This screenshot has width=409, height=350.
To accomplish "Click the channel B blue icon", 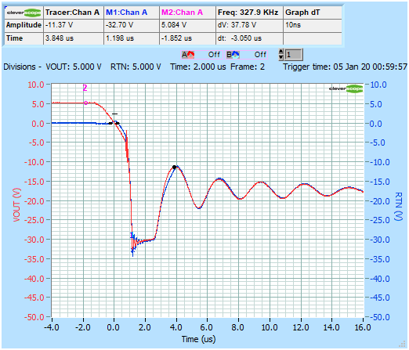I will point(233,55).
